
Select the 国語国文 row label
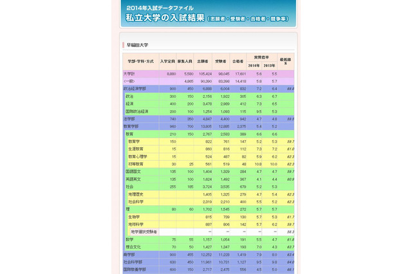click(x=133, y=172)
